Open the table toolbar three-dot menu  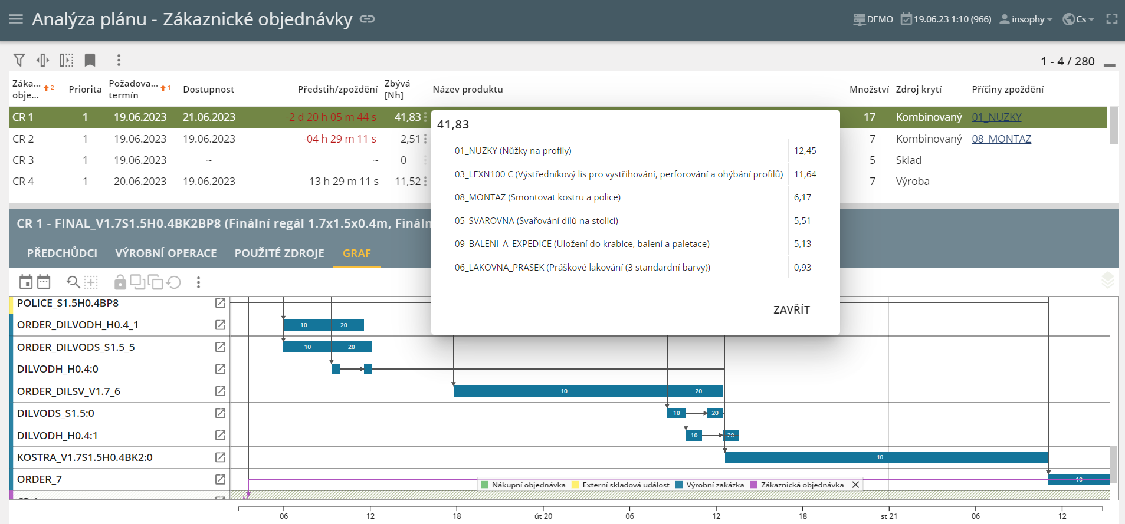coord(119,60)
